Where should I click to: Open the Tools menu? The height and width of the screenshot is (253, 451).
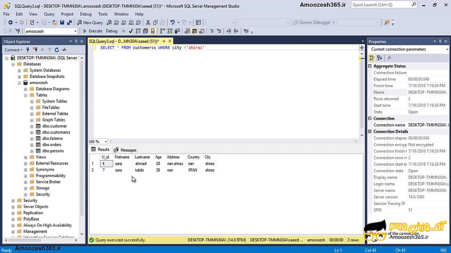coord(103,14)
